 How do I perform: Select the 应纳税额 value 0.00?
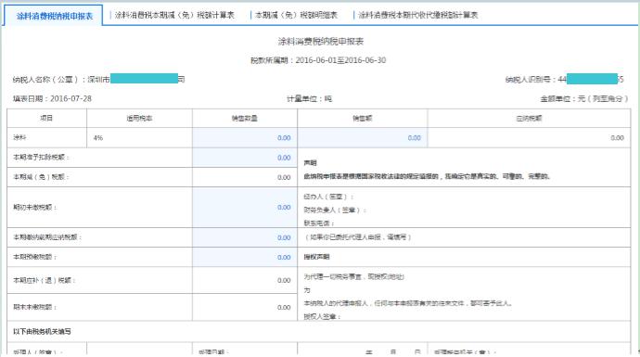617,138
